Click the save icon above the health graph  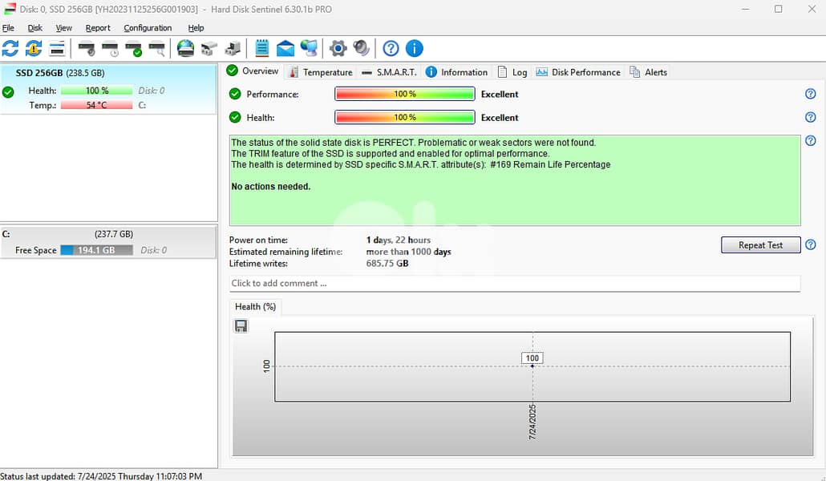coord(241,325)
